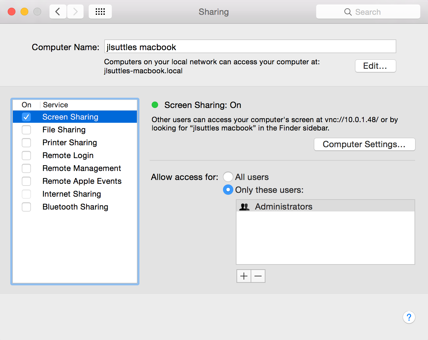Image resolution: width=428 pixels, height=340 pixels.
Task: Enable the File Sharing checkbox
Action: tap(26, 130)
